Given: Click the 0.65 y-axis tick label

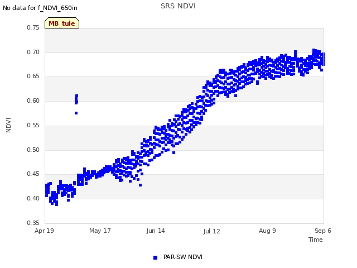Looking at the screenshot, I should tap(33, 76).
